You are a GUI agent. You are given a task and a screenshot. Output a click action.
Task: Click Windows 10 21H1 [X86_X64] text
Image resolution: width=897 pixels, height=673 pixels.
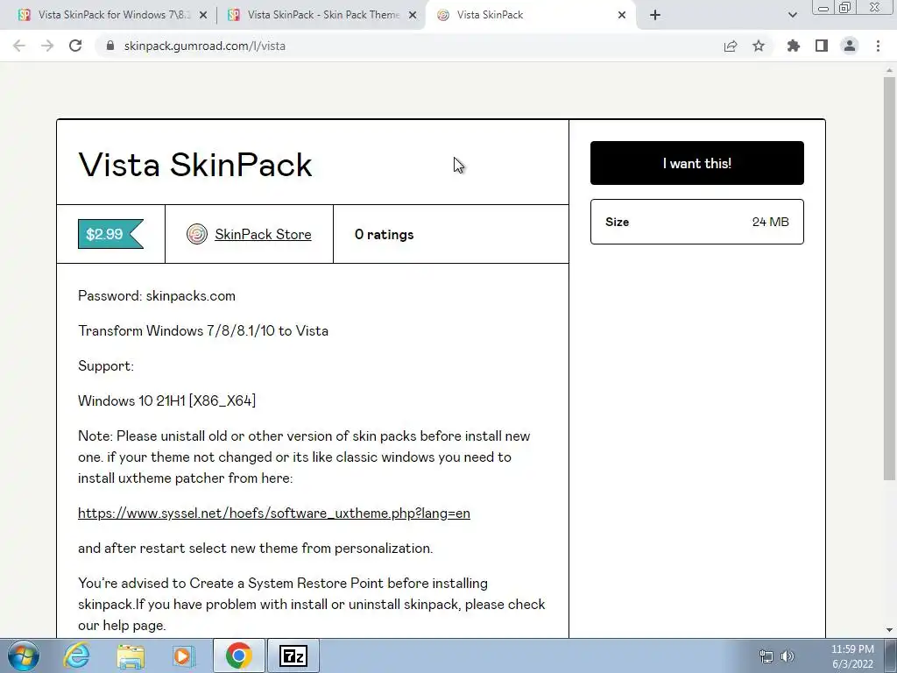167,400
